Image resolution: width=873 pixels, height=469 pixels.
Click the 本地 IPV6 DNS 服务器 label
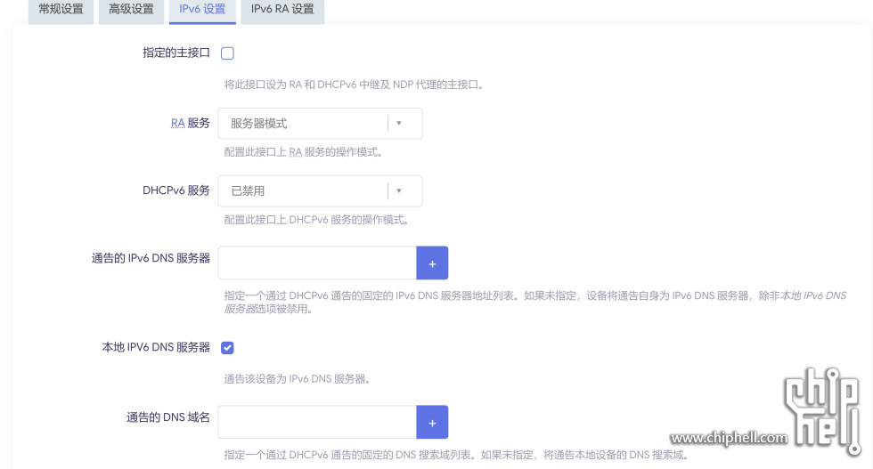(156, 347)
